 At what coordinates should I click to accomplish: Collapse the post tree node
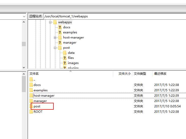click(55, 48)
